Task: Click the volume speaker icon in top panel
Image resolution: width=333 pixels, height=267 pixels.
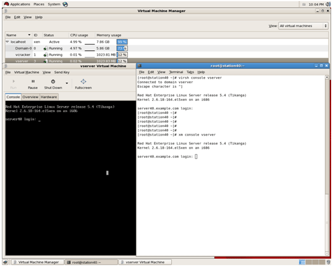Action: tap(328, 4)
